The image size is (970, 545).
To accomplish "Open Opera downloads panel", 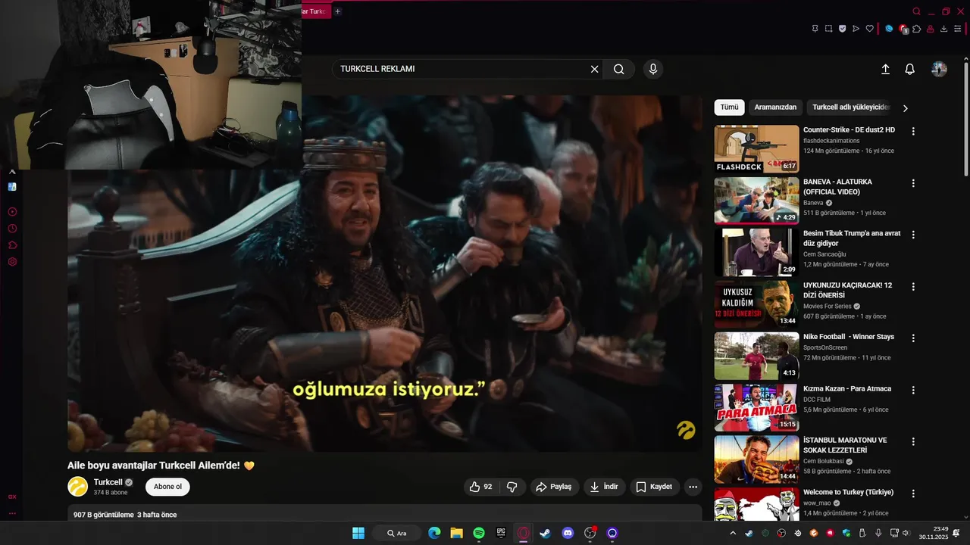I will coord(943,29).
